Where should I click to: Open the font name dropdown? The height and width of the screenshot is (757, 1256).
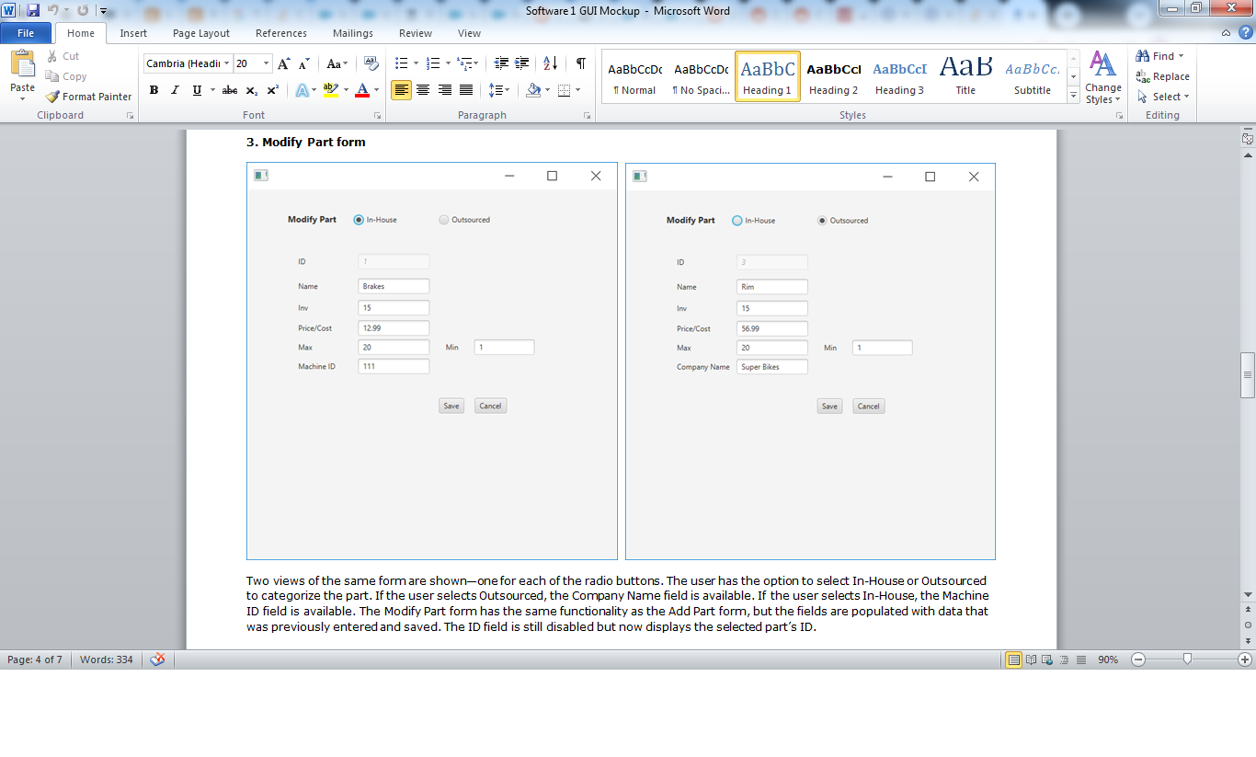pyautogui.click(x=226, y=63)
